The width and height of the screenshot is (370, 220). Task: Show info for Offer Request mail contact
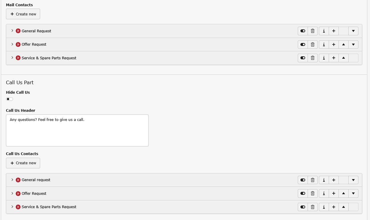click(x=324, y=44)
